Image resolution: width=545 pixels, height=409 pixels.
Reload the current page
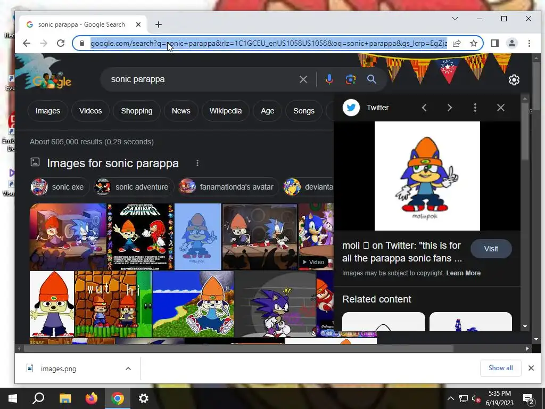pyautogui.click(x=61, y=43)
